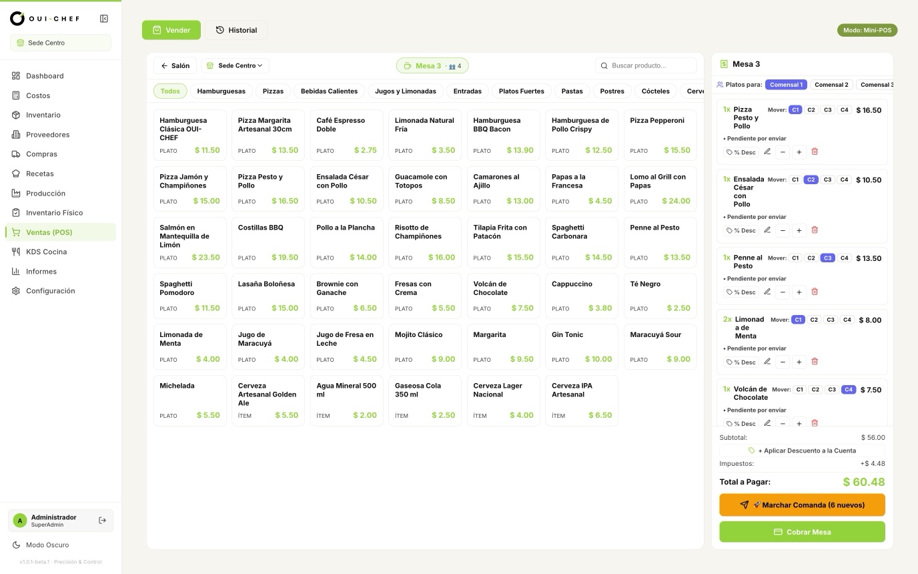Collapse sidebar using the panel icon

pos(103,19)
